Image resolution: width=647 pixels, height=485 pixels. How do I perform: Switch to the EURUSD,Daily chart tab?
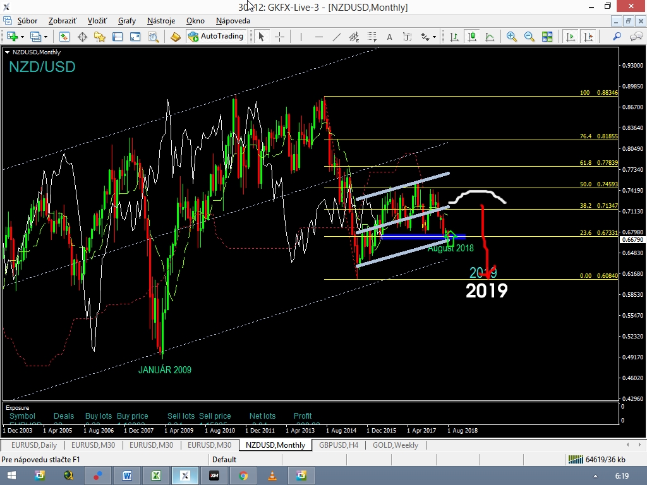34,445
